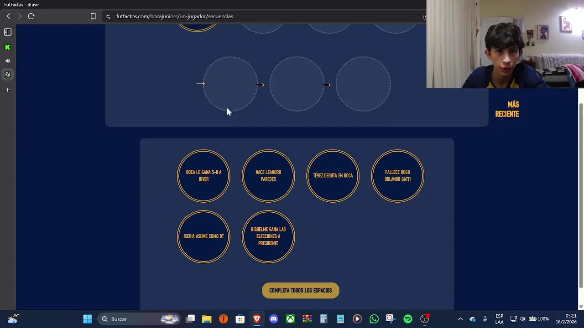Select the 'Boca le gana 5-0 a River' circle

pos(203,176)
